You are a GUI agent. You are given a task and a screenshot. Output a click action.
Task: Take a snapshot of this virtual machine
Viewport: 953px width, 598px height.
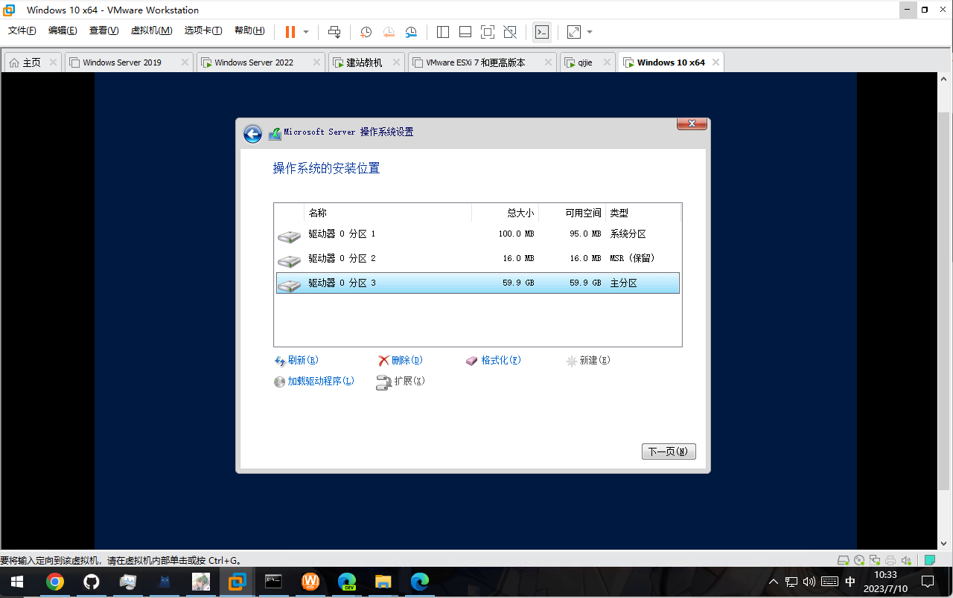[366, 32]
